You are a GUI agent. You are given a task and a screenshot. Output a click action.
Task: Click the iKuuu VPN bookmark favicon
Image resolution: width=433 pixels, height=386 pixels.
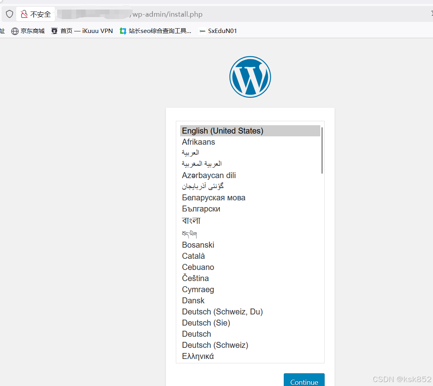click(x=54, y=31)
